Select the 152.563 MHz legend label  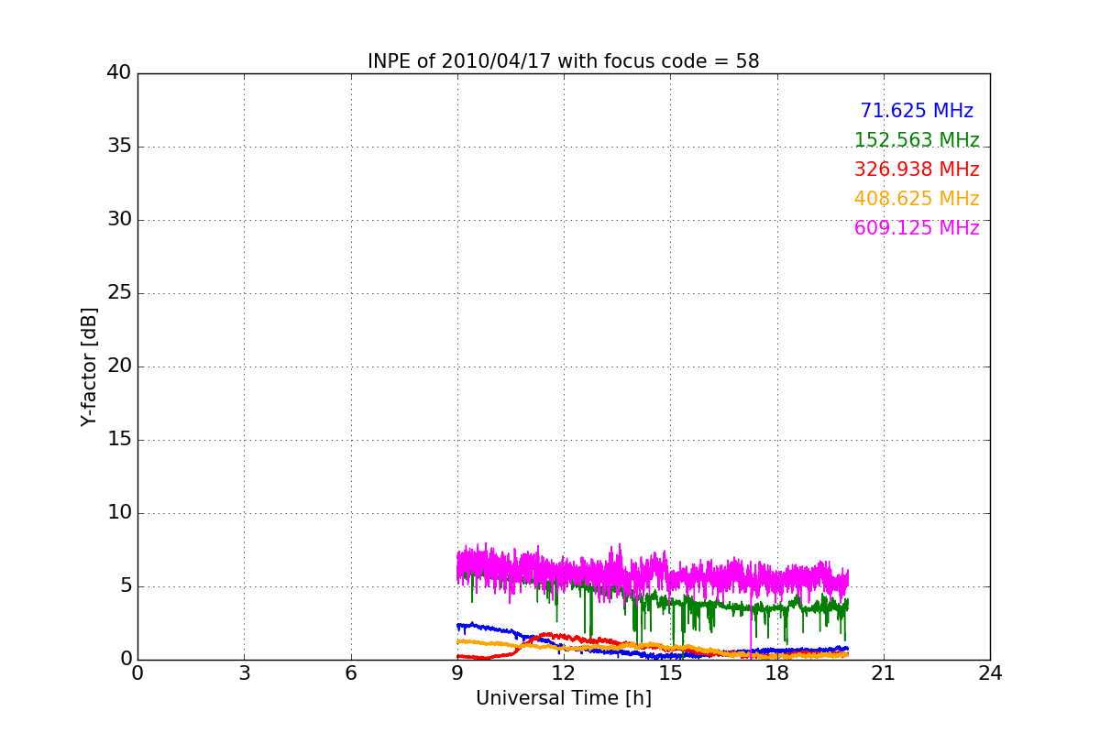pyautogui.click(x=917, y=140)
